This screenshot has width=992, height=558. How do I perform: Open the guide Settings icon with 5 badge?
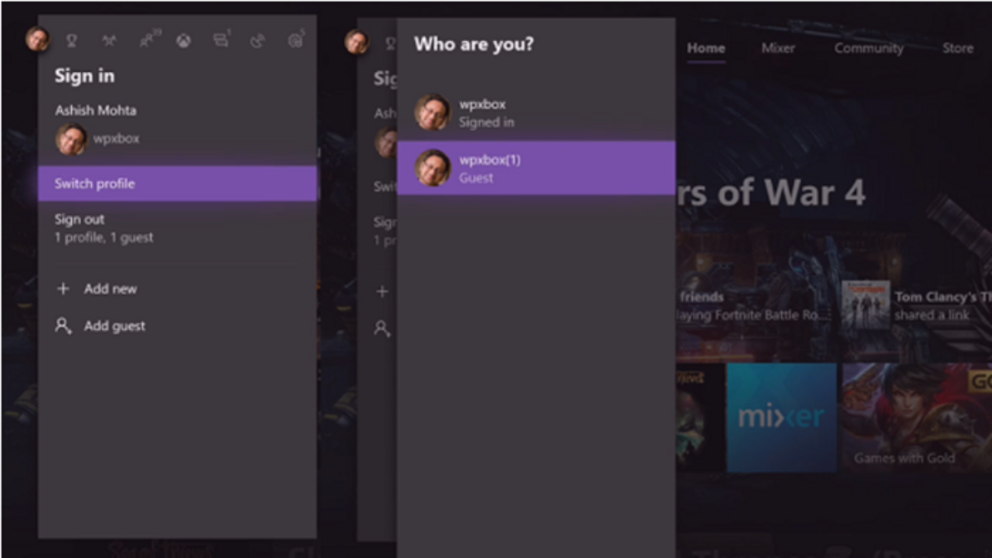[296, 40]
